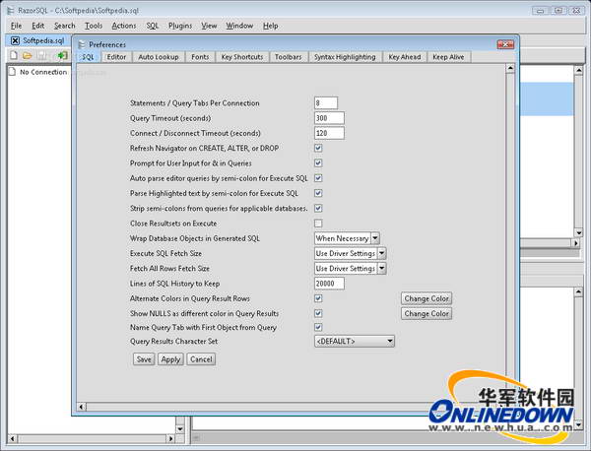Screen dimensions: 591x451
Task: Click results panel scrollbar up arrow
Action: 578,291
